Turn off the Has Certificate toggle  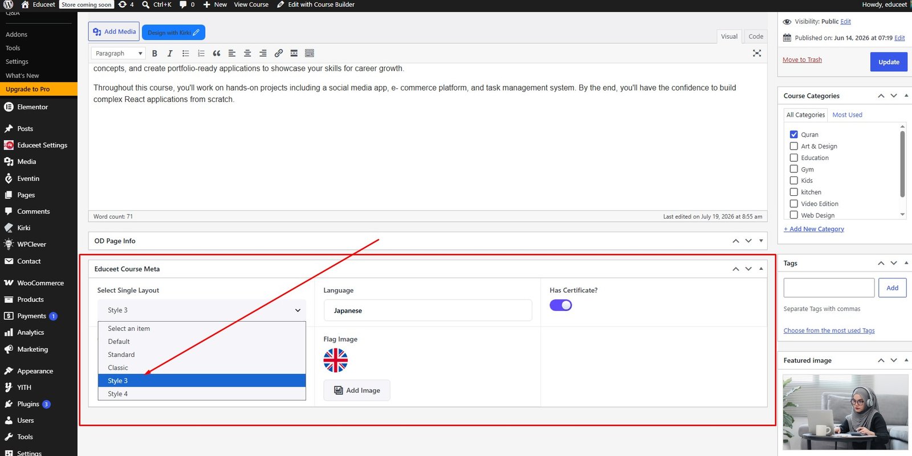point(561,305)
